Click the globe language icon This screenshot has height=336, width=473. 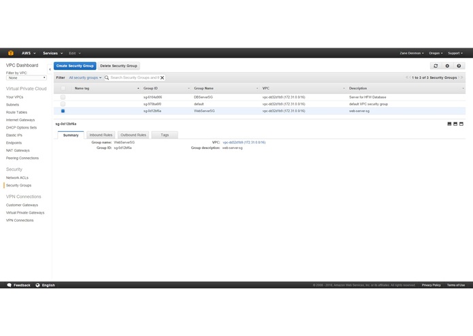click(37, 285)
